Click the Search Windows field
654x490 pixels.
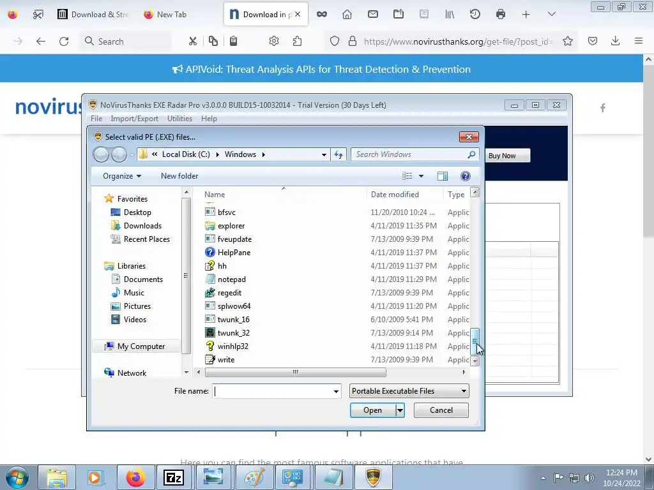[410, 154]
